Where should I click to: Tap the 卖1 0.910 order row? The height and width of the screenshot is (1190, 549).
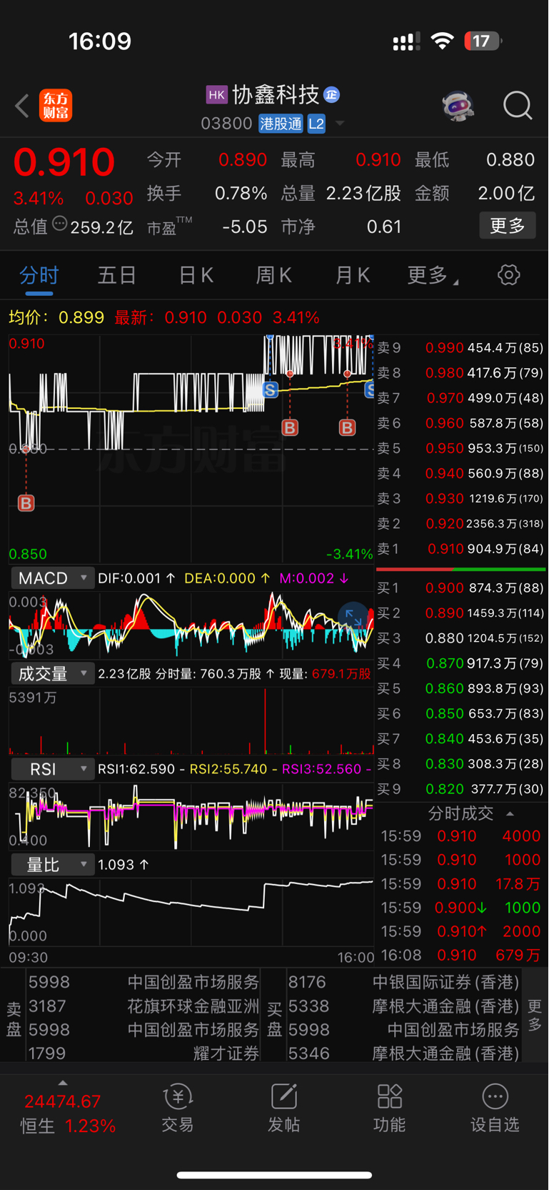coord(460,549)
